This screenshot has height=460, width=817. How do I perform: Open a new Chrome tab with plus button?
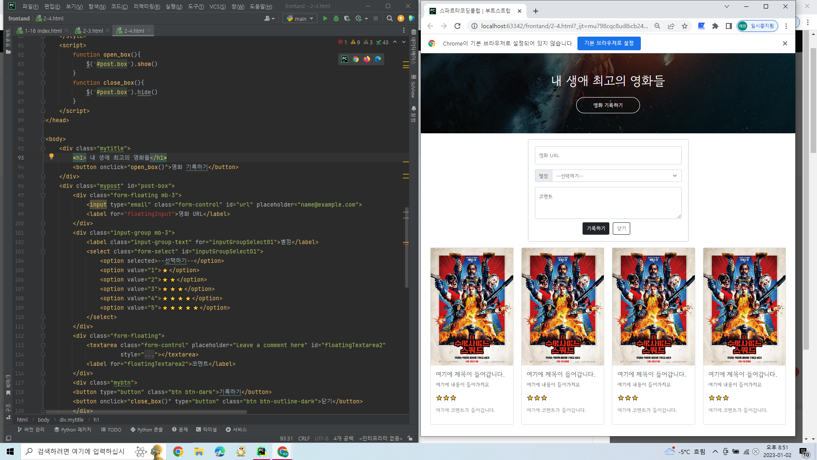(536, 11)
